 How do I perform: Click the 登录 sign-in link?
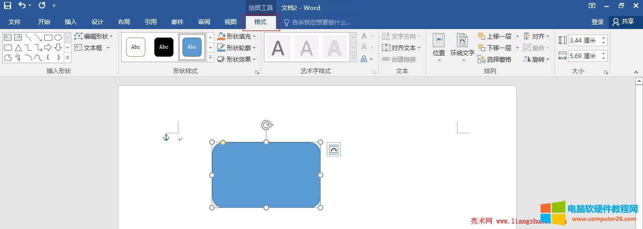click(x=597, y=22)
